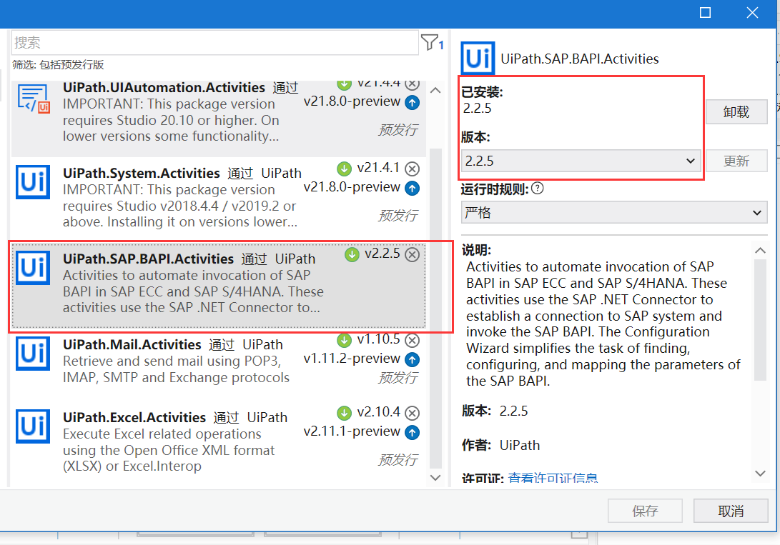
Task: Click the blue v21.8.0-preview upgrade arrow for UIAutomation.Activities
Action: point(413,103)
